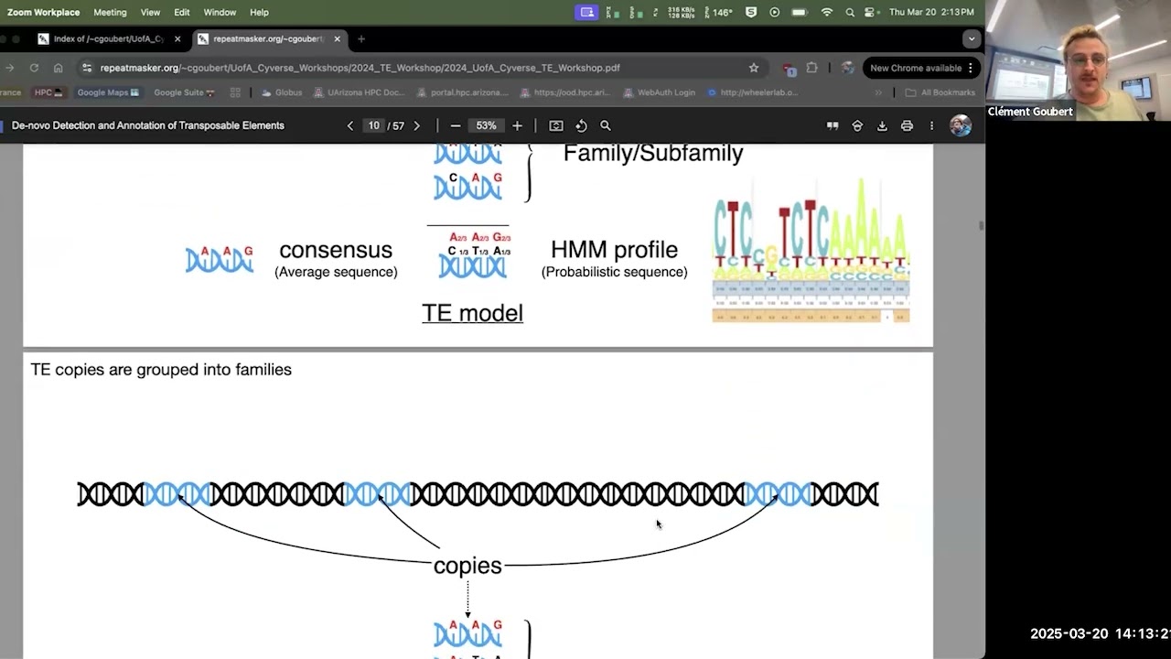The image size is (1171, 659).
Task: Open the Meeting menu
Action: (110, 12)
